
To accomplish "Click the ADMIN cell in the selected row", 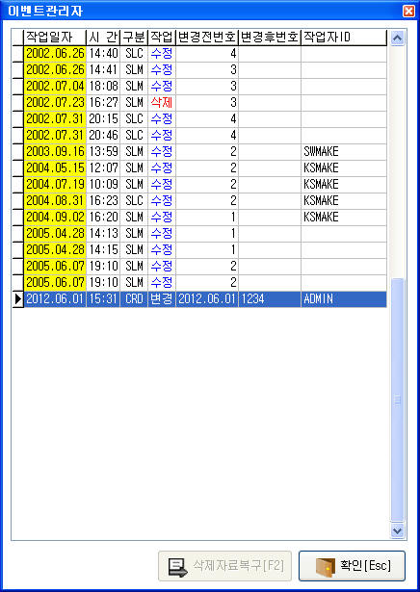I will tap(344, 299).
